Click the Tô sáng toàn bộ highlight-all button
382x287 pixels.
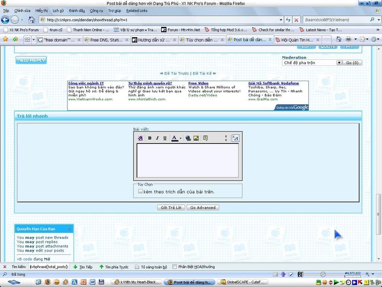point(151,267)
